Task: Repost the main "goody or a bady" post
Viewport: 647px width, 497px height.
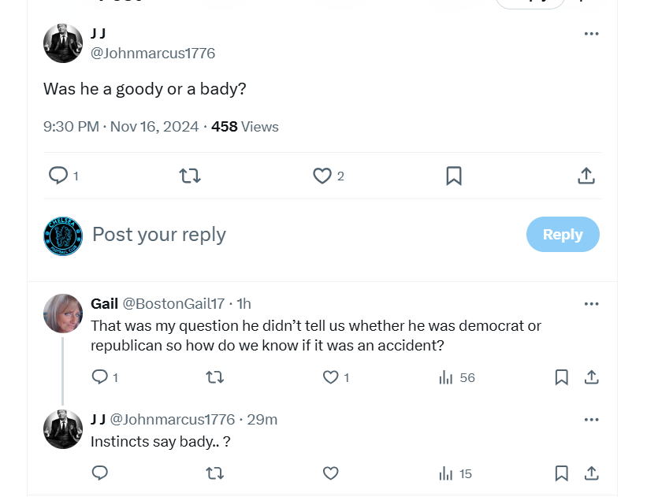Action: [x=190, y=176]
